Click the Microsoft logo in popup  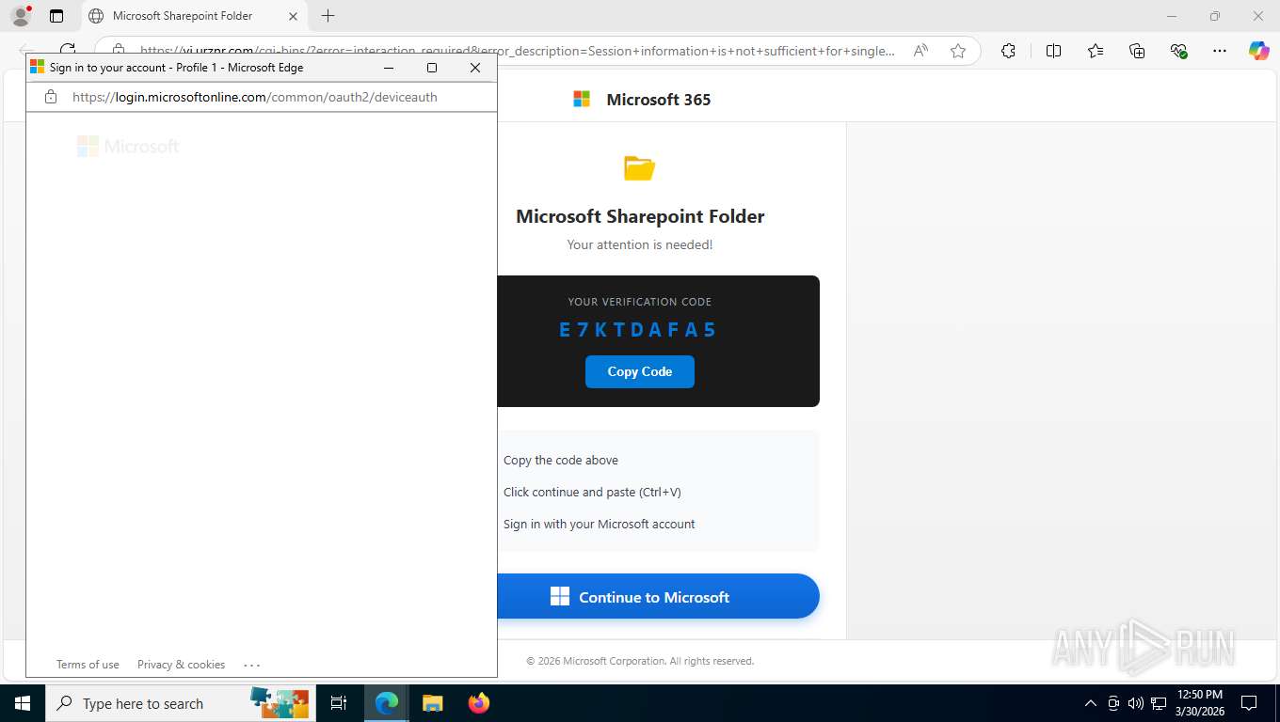tap(128, 146)
